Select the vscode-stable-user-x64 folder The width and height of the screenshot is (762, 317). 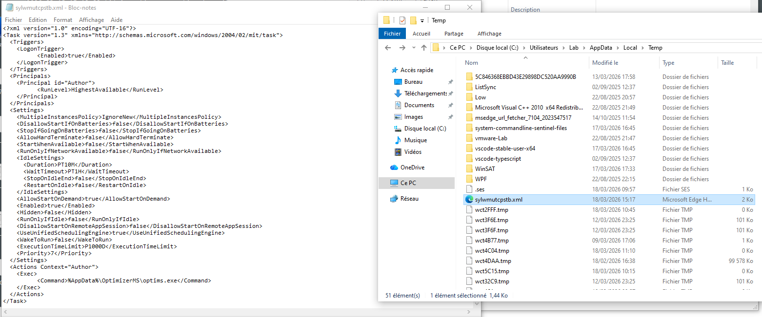(x=505, y=149)
